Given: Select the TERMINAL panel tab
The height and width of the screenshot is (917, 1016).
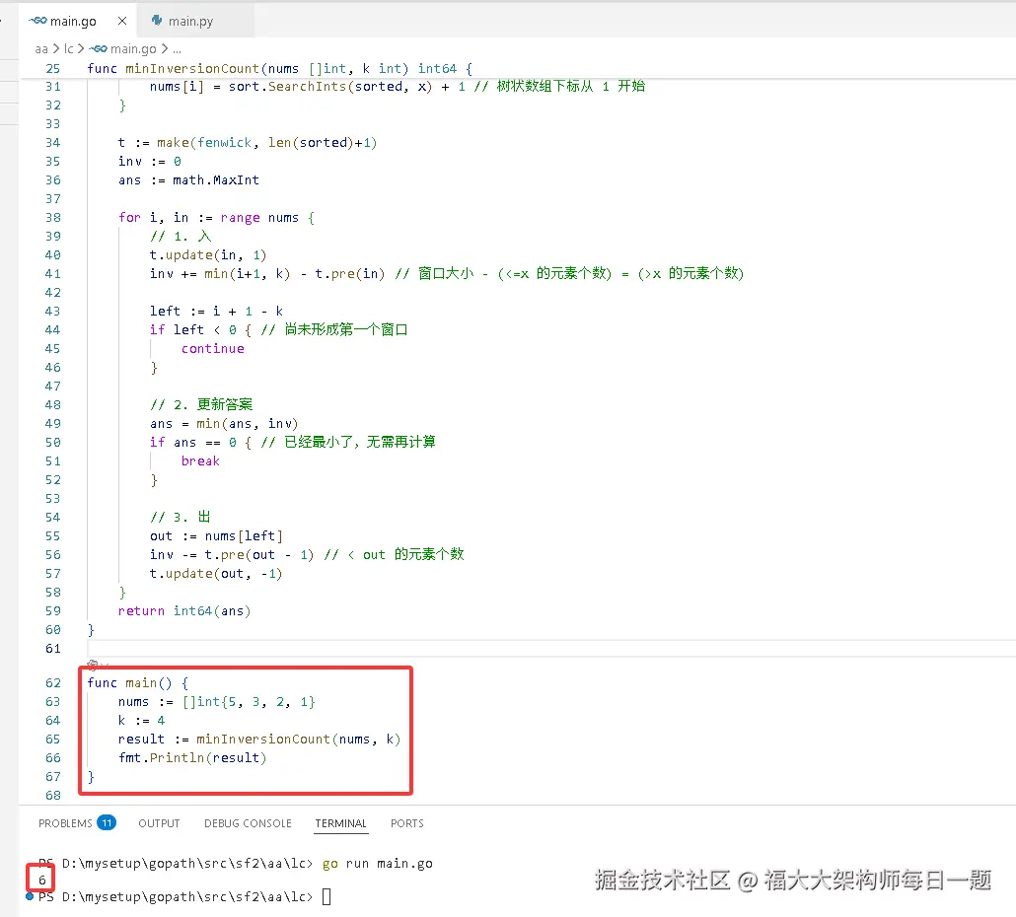Looking at the screenshot, I should [341, 823].
